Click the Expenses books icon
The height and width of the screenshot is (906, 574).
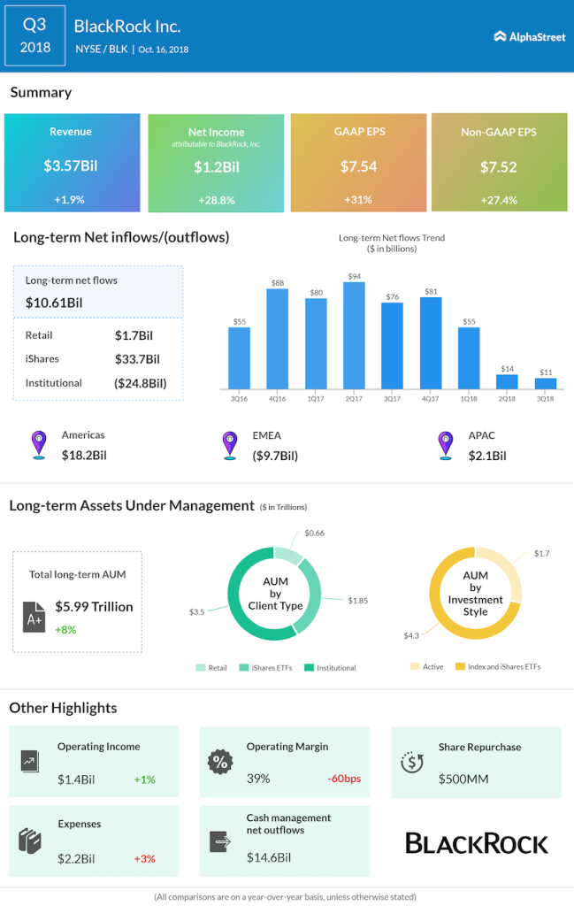(29, 841)
